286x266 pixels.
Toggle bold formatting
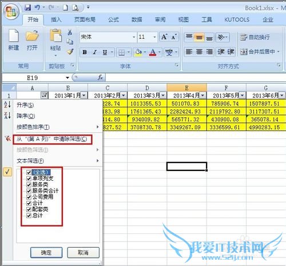[x=85, y=52]
